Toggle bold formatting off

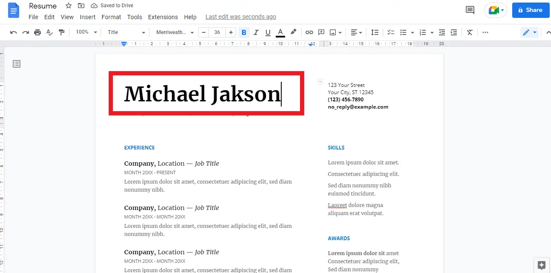tap(244, 32)
